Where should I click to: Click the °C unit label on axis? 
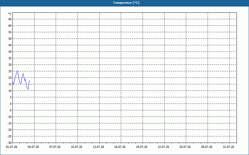10,14
